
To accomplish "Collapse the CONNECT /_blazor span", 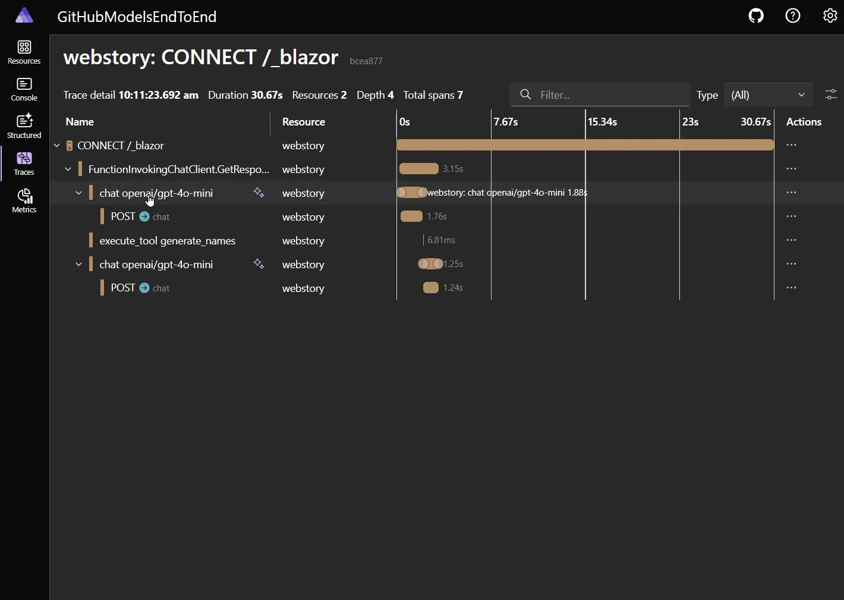I will coord(56,145).
